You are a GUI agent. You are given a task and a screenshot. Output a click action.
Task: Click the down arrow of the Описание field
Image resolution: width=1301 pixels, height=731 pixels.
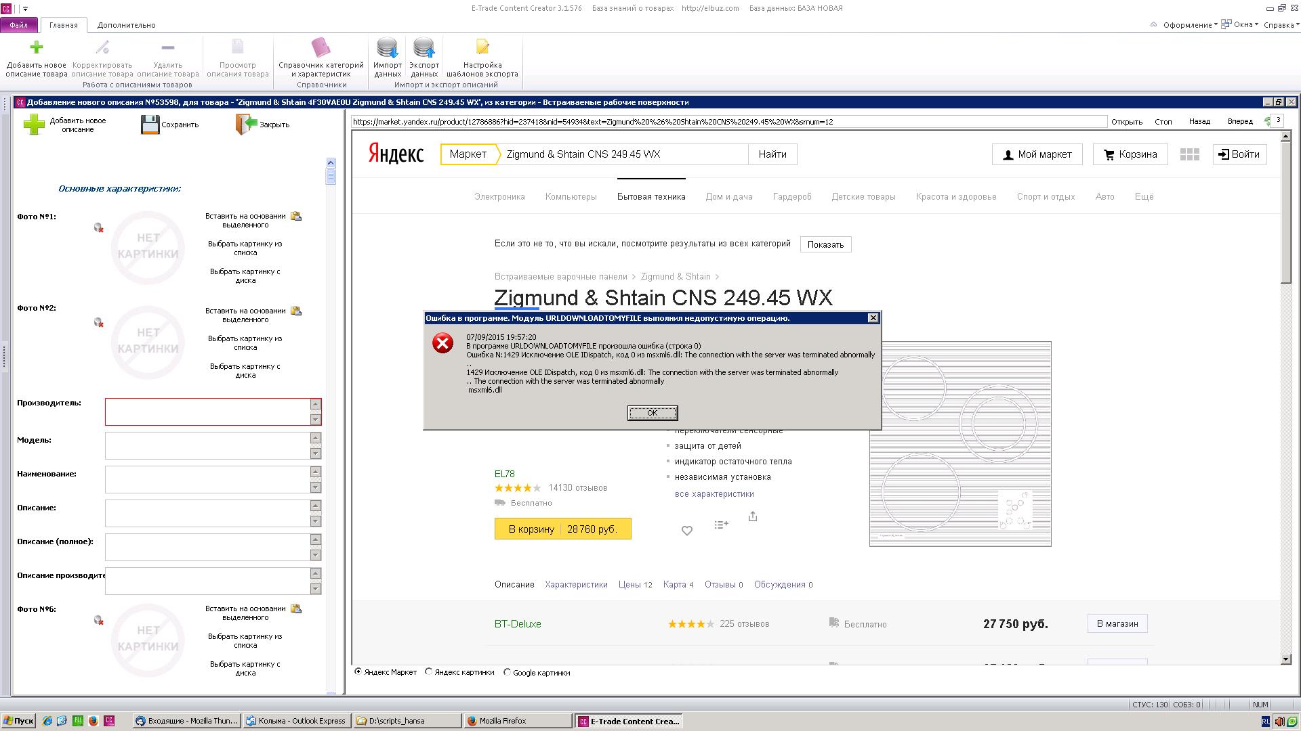tap(315, 521)
